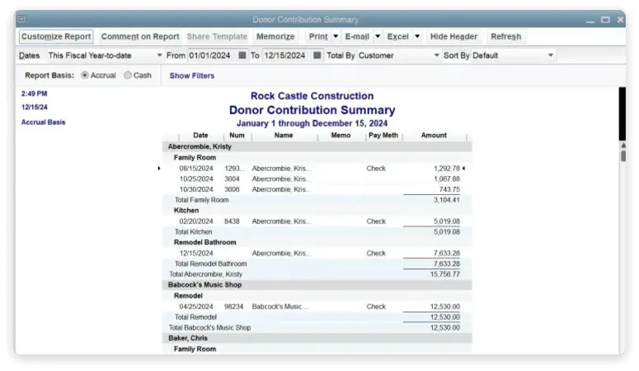Image resolution: width=639 pixels, height=371 pixels.
Task: Select the 04/25/2024 transaction date
Action: pos(196,307)
